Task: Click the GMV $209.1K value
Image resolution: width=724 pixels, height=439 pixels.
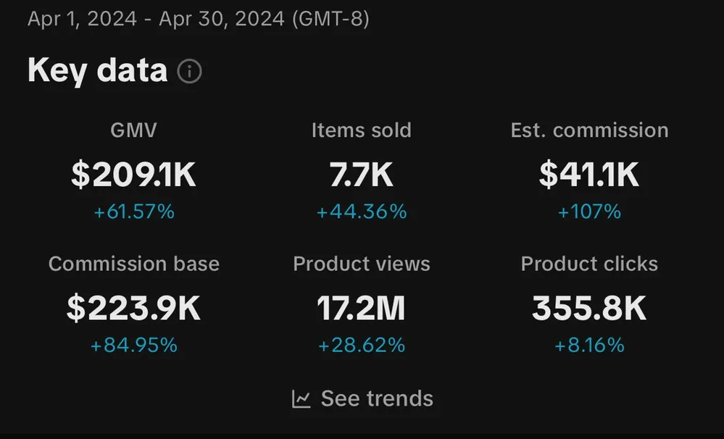Action: tap(133, 175)
